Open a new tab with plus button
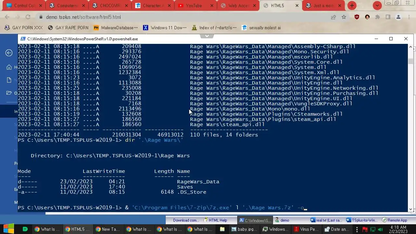The width and height of the screenshot is (416, 234). 352,6
